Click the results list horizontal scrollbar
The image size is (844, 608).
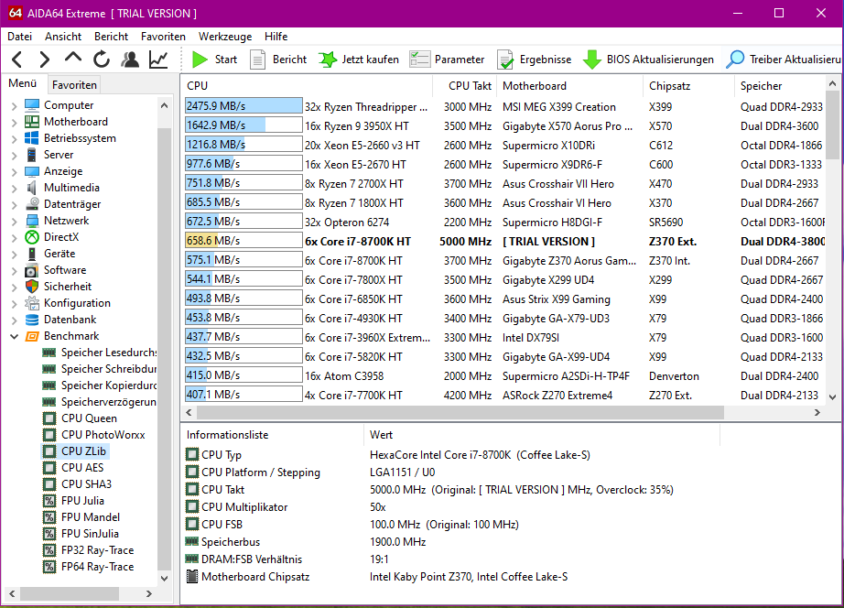point(460,413)
